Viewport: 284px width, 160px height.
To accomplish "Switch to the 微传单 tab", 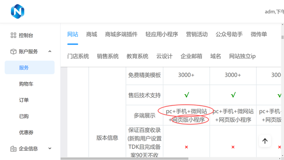I will tap(259, 34).
